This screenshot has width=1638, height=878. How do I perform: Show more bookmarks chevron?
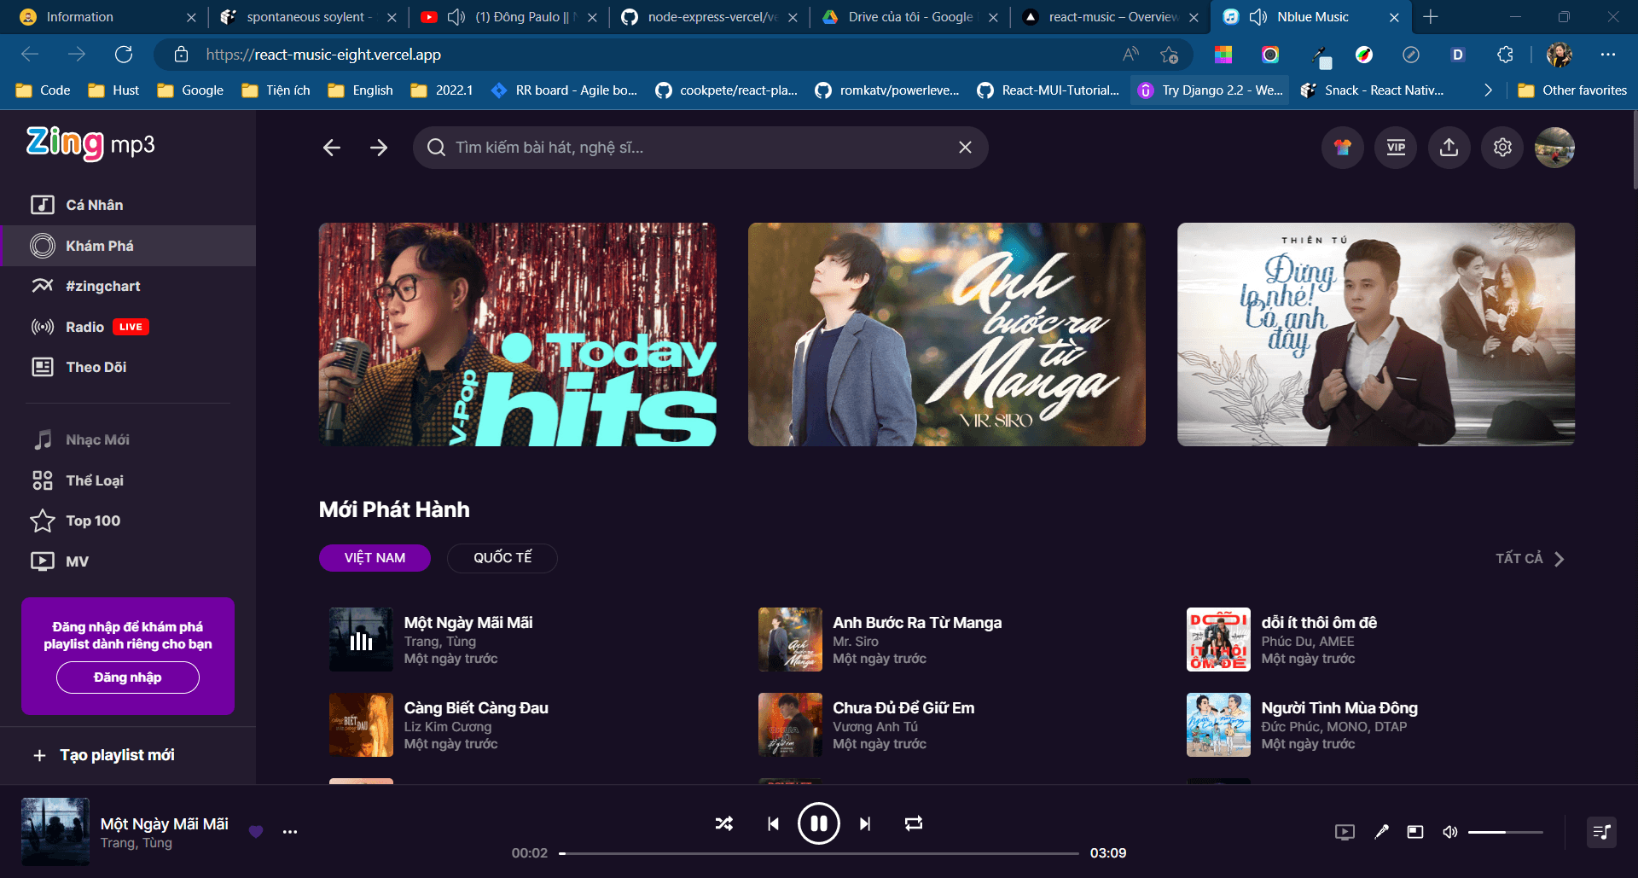(1488, 90)
